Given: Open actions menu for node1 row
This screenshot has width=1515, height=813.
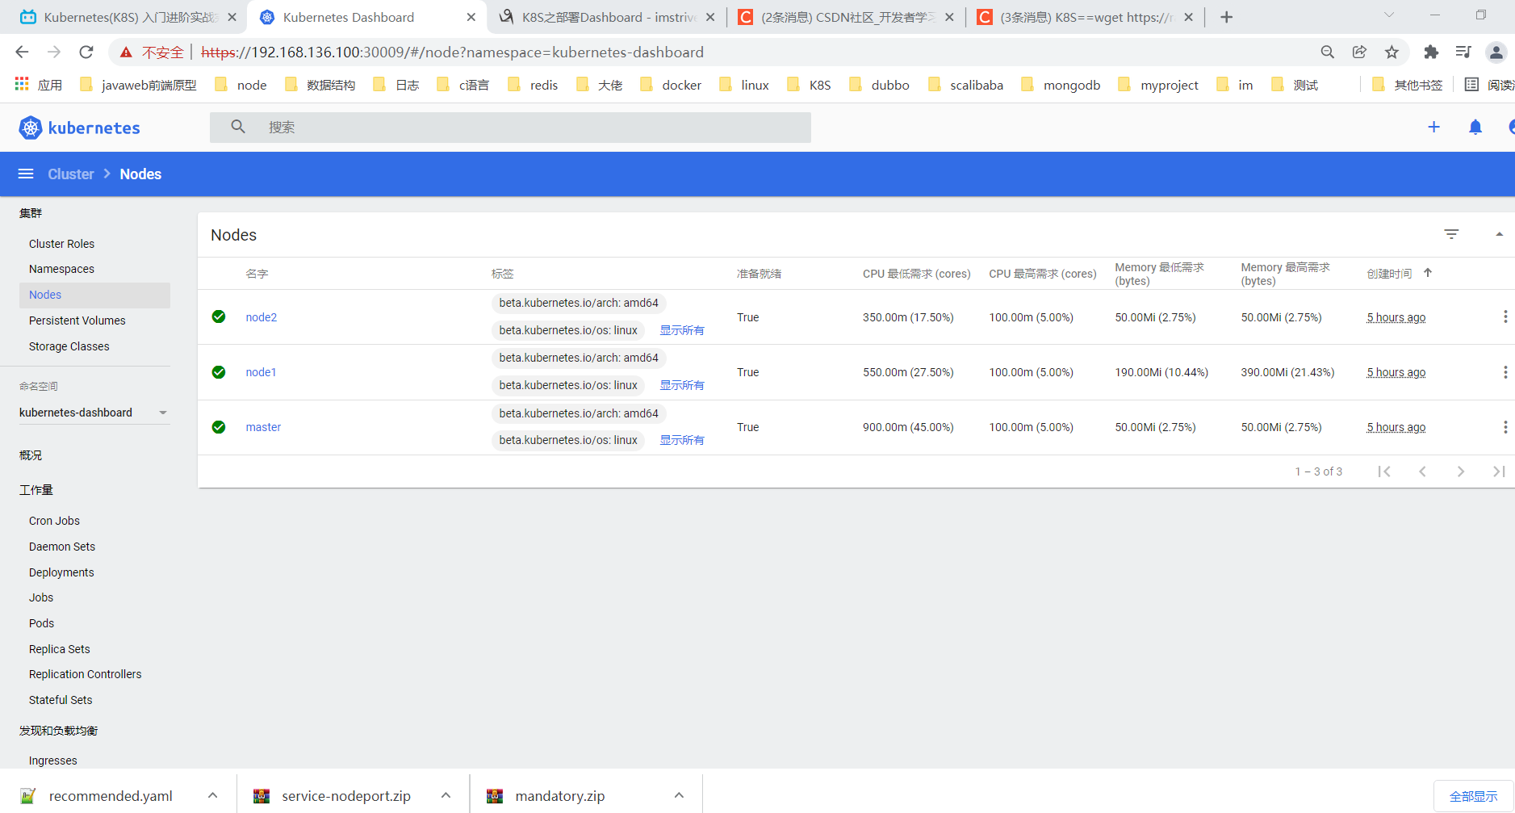Looking at the screenshot, I should click(x=1505, y=372).
